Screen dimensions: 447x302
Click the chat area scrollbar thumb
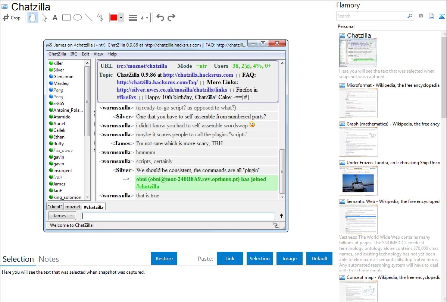282,171
